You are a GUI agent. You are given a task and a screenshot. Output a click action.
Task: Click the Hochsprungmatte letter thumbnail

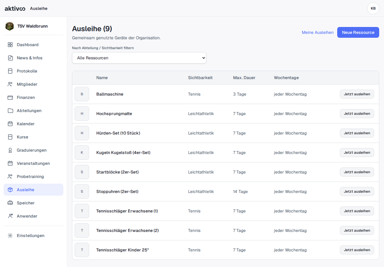(82, 114)
